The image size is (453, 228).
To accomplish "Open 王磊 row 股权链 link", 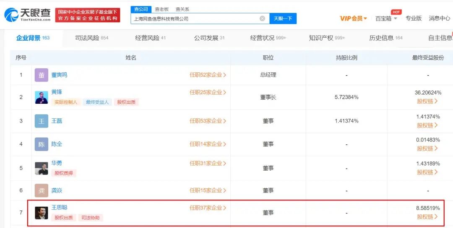I will (427, 126).
